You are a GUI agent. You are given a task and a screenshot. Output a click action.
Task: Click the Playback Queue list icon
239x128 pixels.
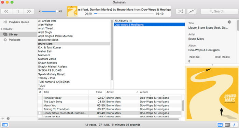[x=5, y=22]
